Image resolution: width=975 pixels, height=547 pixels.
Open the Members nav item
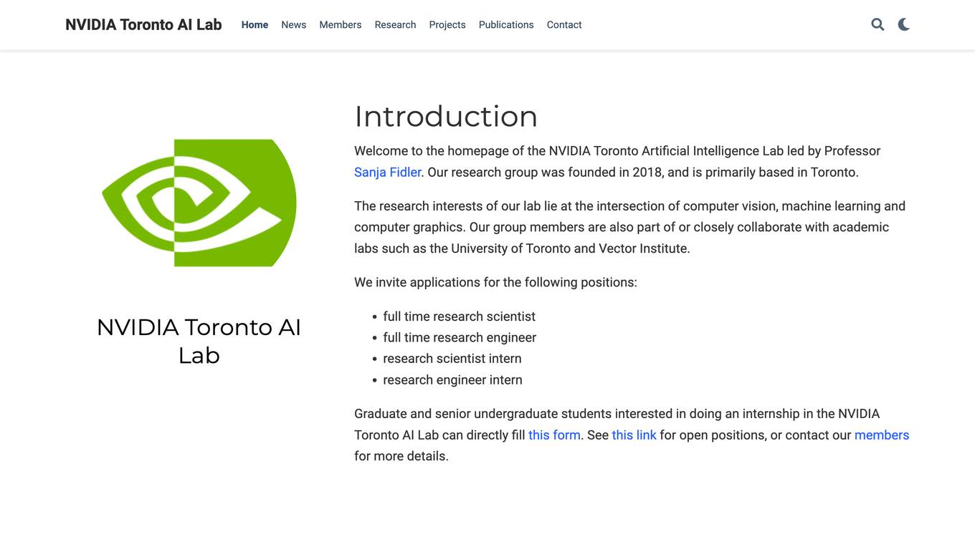click(341, 24)
